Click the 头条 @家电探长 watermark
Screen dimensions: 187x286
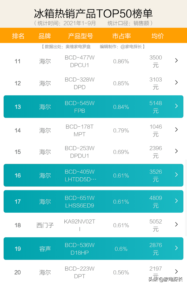165,279
